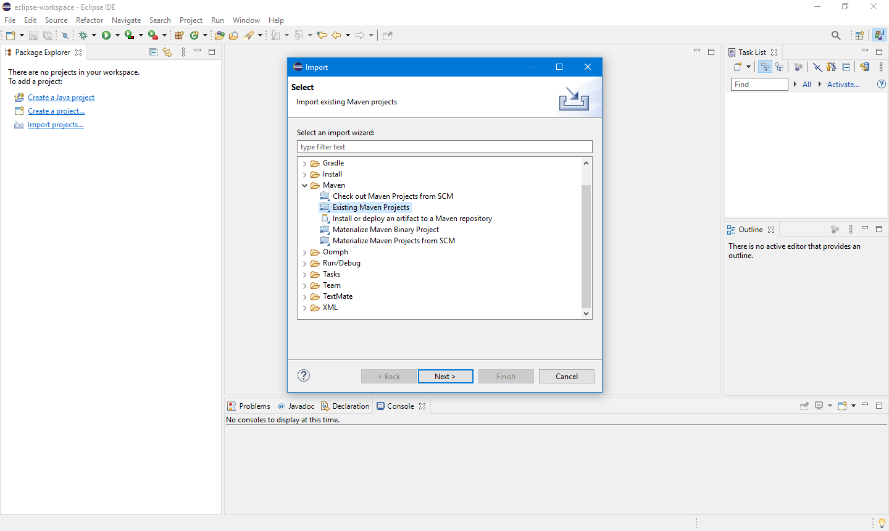Click the Save toolbar icon

pos(33,35)
